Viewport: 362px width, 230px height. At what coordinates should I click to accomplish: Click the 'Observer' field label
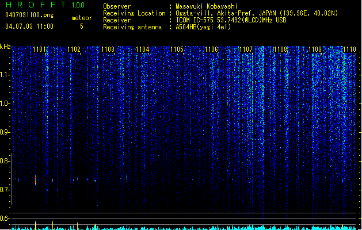pyautogui.click(x=117, y=6)
